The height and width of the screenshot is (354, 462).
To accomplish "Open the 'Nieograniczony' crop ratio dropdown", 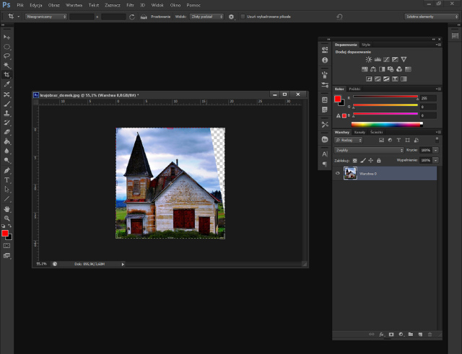I will (x=46, y=17).
